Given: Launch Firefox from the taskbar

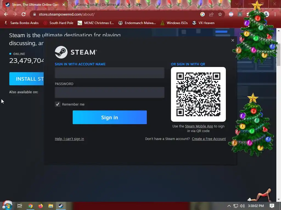Looking at the screenshot, I should point(41,206).
